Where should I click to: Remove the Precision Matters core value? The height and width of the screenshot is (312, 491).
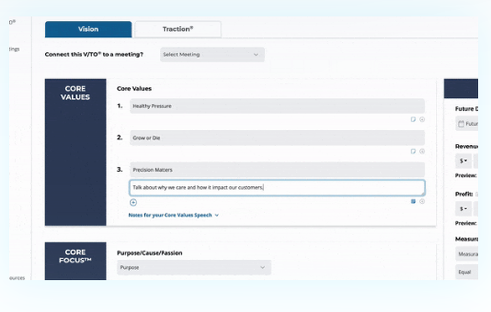click(x=422, y=201)
